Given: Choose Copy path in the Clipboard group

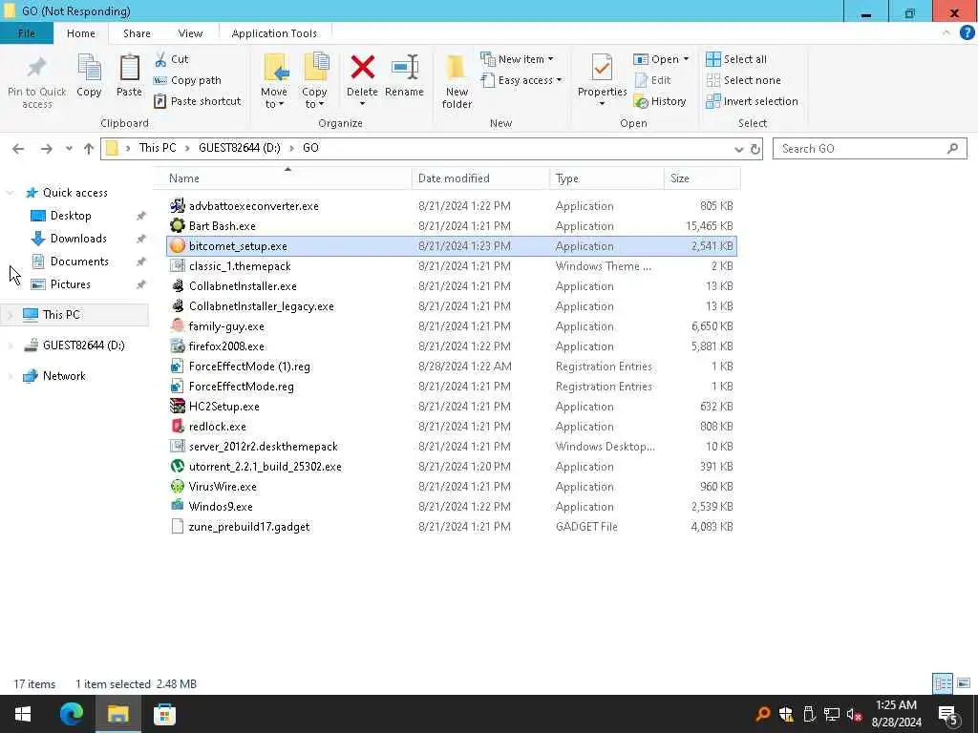Looking at the screenshot, I should pyautogui.click(x=188, y=80).
